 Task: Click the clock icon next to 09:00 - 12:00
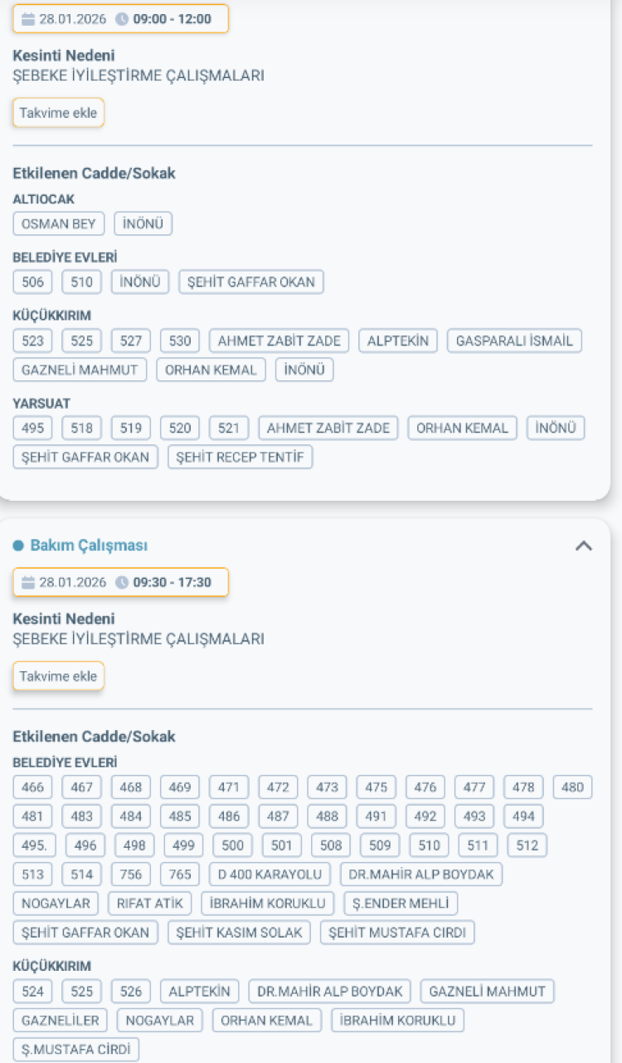coord(122,19)
